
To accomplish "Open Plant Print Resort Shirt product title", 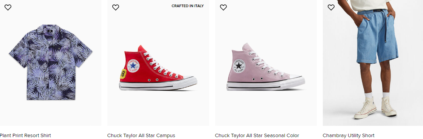I will [25, 136].
